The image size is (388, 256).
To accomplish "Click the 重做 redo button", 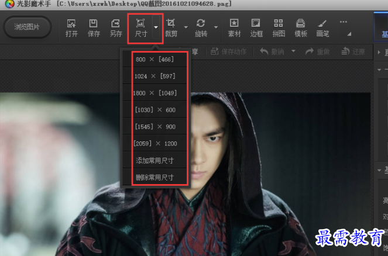I will tap(317, 51).
